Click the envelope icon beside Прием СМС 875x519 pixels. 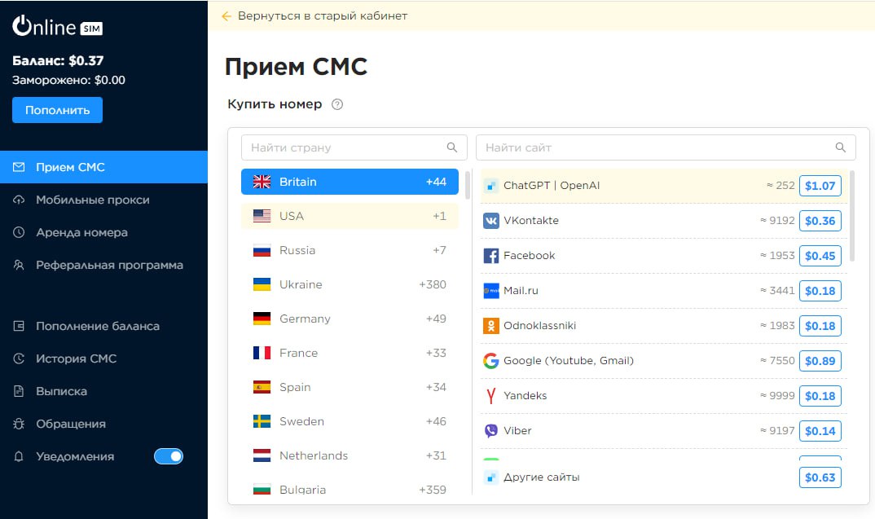(19, 167)
